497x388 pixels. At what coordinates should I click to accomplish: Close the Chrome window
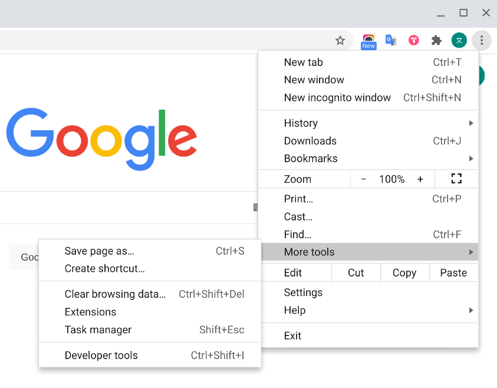(486, 13)
